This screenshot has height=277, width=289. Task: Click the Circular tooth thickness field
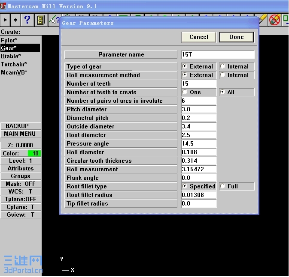[x=199, y=161]
